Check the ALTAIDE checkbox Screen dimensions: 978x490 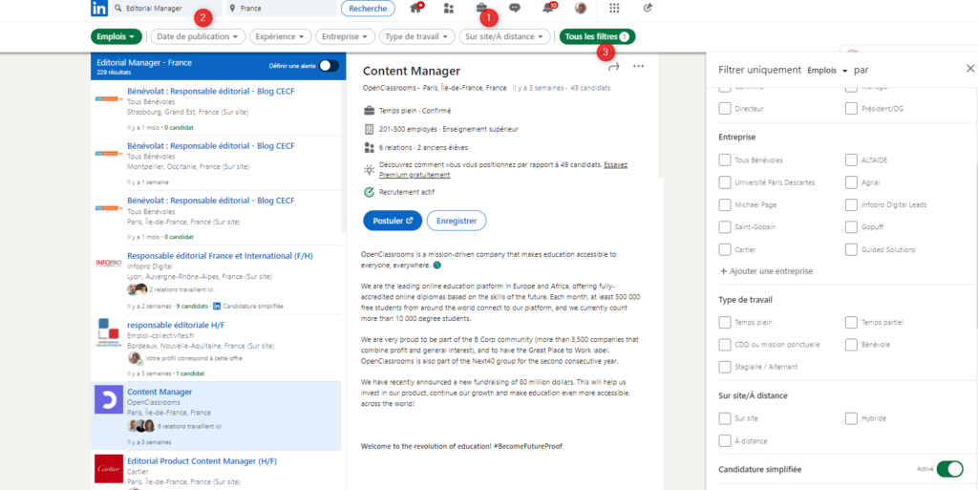(x=851, y=160)
